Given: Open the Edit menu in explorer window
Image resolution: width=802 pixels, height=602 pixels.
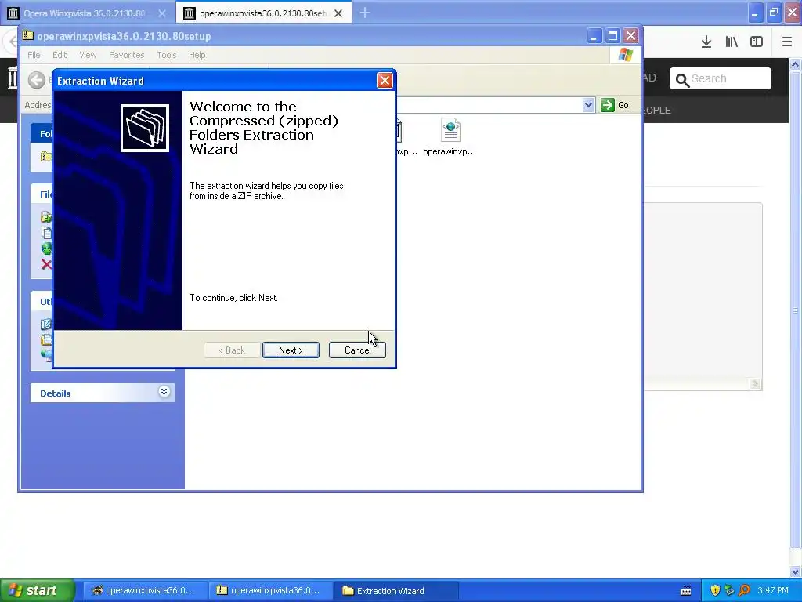Looking at the screenshot, I should tap(60, 55).
